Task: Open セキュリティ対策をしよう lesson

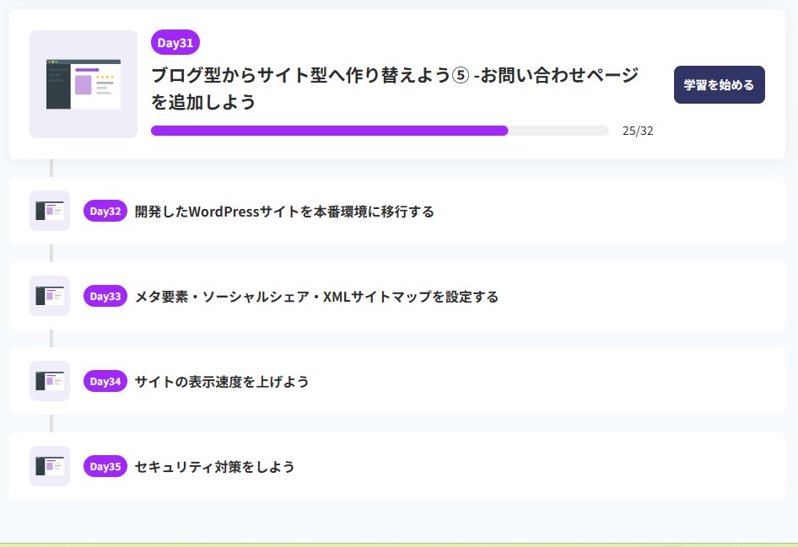Action: (215, 467)
